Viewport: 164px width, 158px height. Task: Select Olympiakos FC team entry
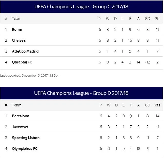click(25, 149)
